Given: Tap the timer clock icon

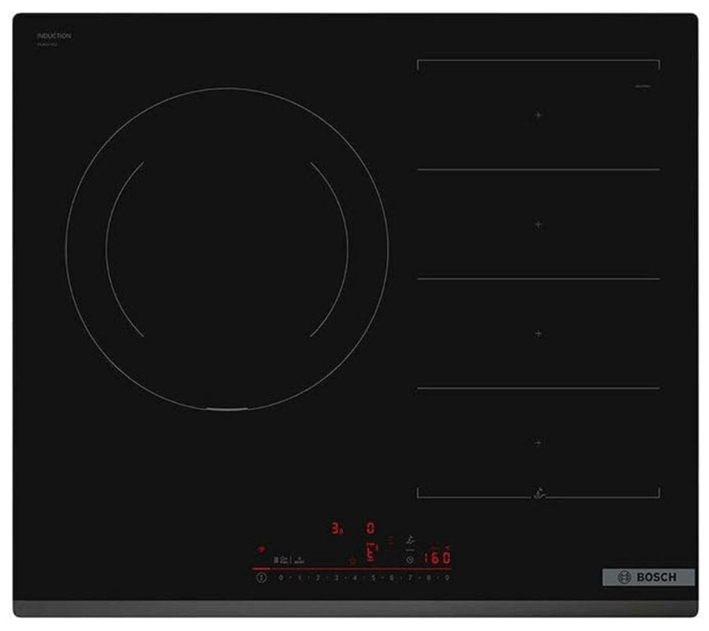Looking at the screenshot, I should click(x=410, y=560).
